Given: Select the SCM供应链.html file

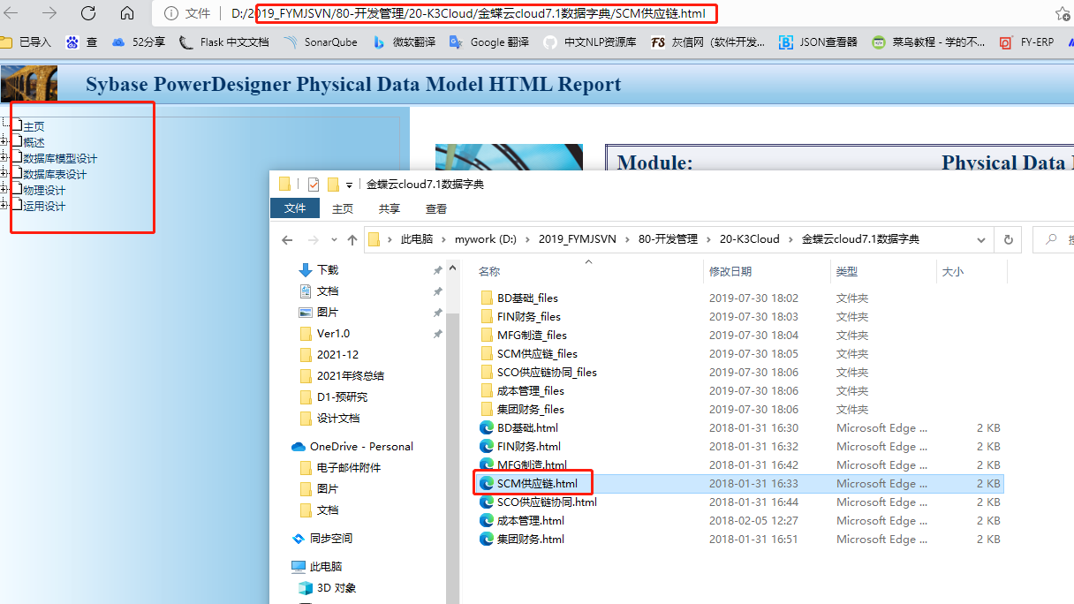Looking at the screenshot, I should [537, 483].
